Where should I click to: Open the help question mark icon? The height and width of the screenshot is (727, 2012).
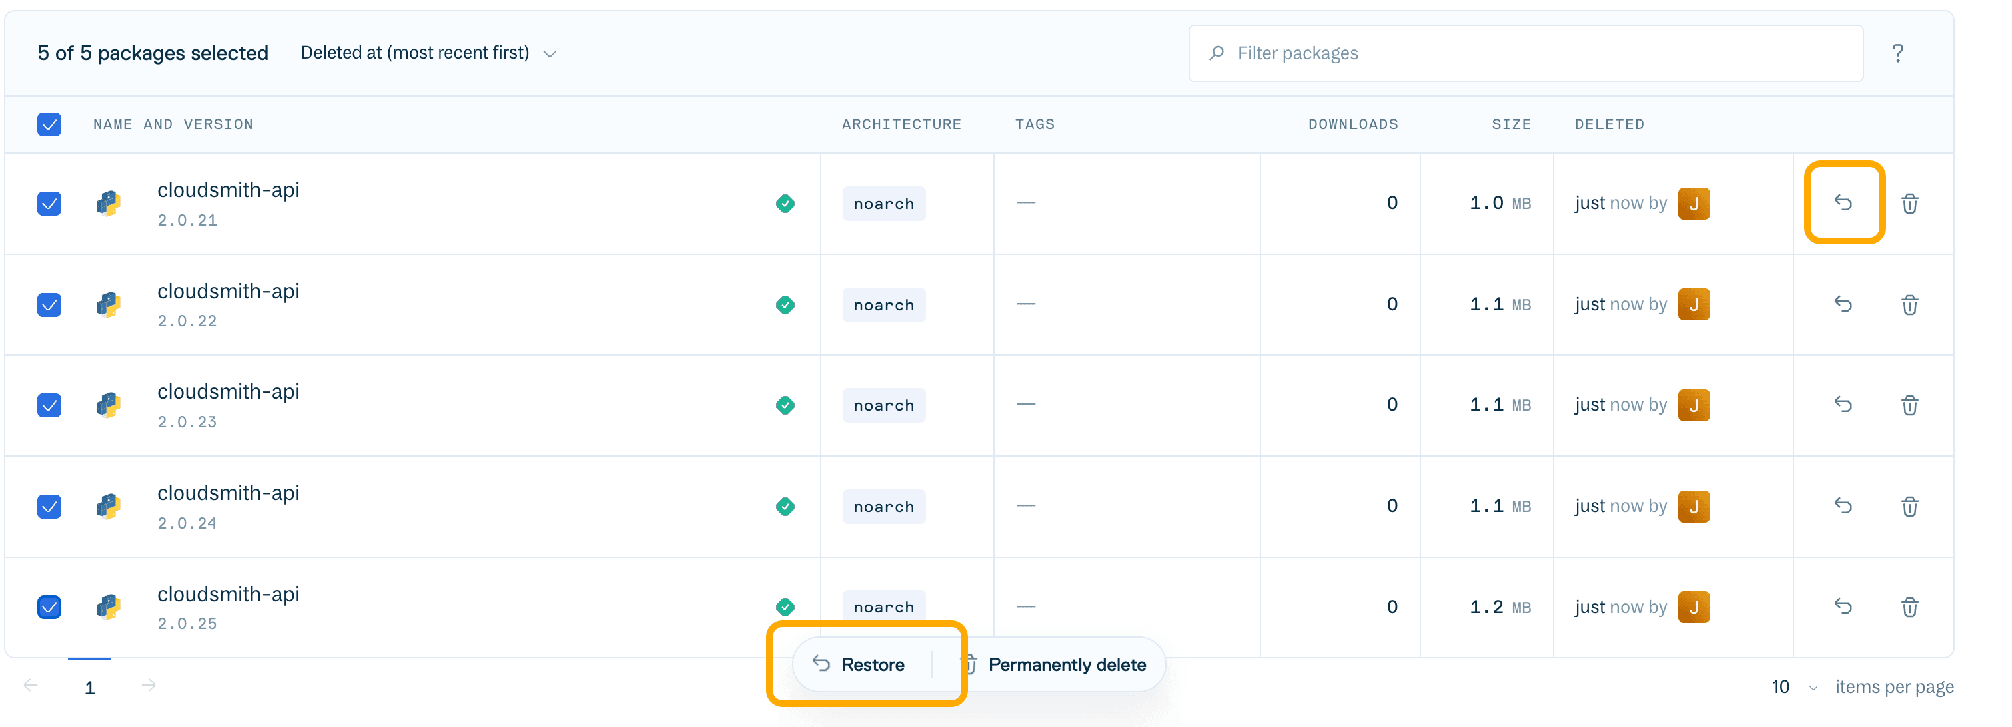(1899, 53)
